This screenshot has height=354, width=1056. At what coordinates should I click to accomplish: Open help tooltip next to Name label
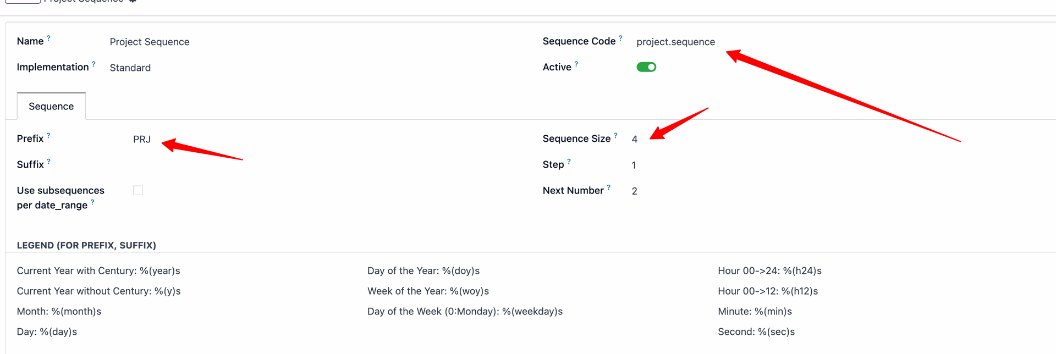click(x=48, y=38)
